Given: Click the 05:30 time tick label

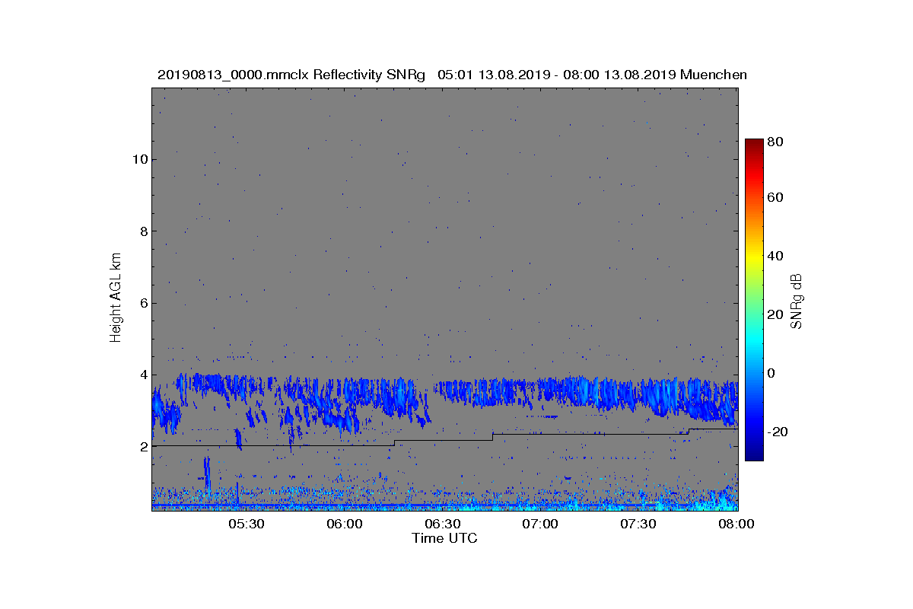Looking at the screenshot, I should (247, 524).
